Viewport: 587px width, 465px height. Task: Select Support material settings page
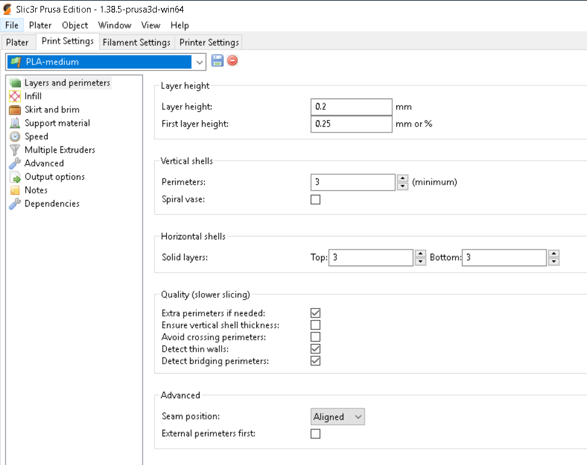[x=57, y=123]
